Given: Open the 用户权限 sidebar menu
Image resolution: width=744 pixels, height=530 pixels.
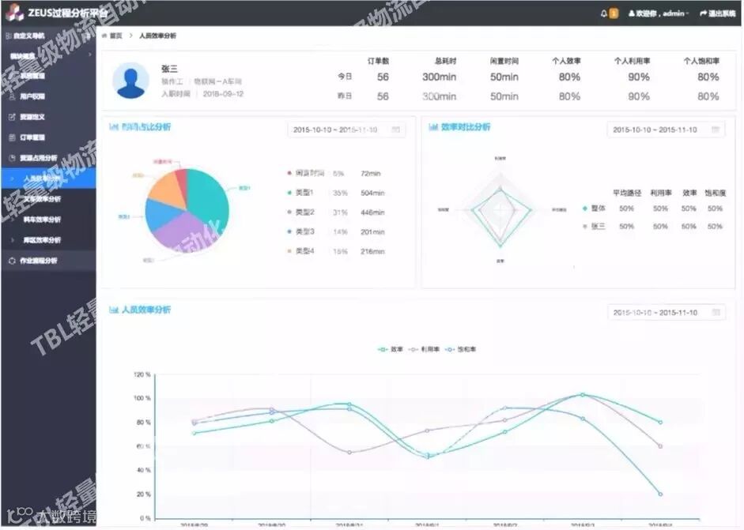Looking at the screenshot, I should 48,96.
